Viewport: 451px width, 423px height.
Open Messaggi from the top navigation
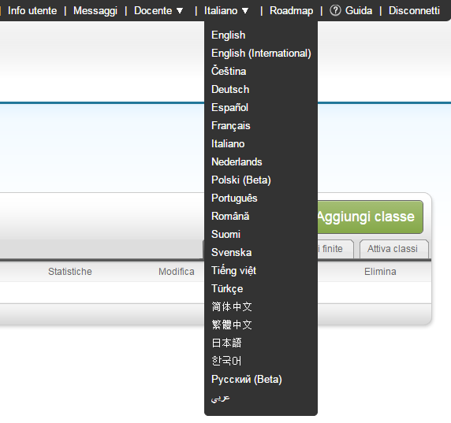(95, 11)
